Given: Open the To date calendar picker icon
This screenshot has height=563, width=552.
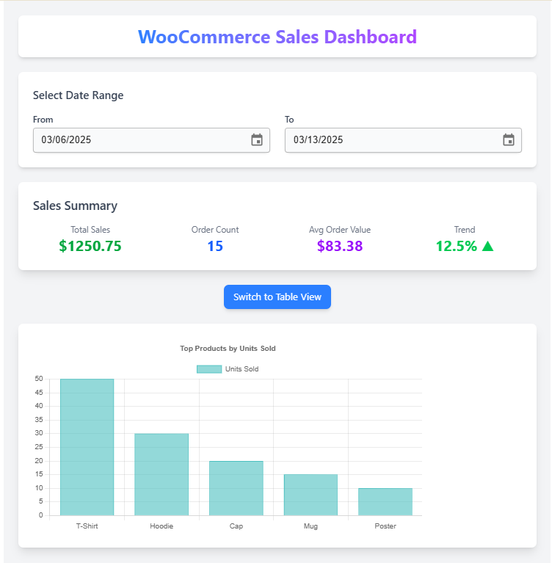Looking at the screenshot, I should point(508,139).
